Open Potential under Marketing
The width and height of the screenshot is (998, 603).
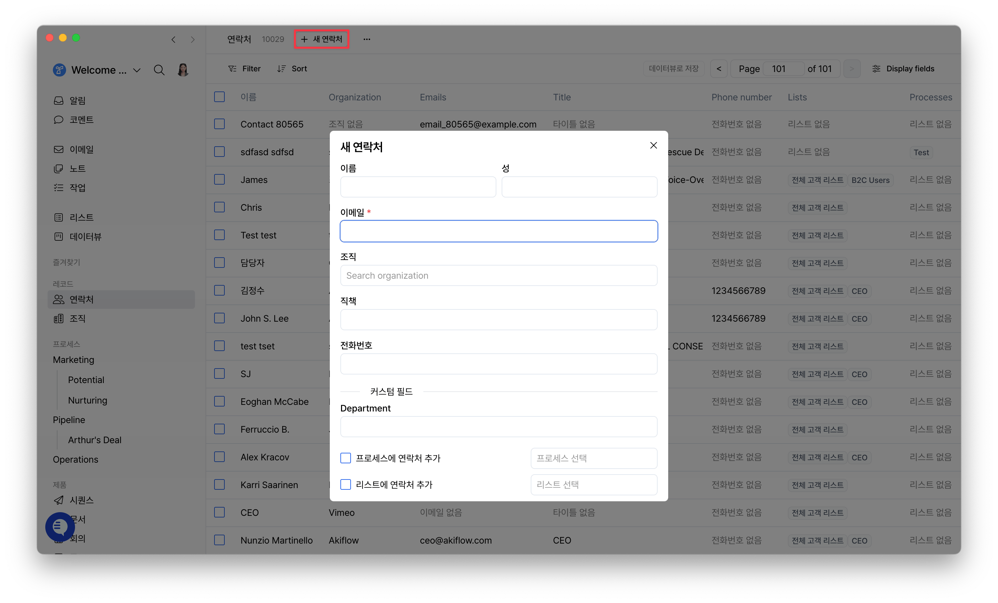tap(86, 380)
